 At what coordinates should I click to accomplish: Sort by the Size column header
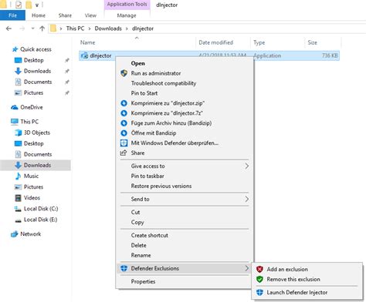(312, 42)
